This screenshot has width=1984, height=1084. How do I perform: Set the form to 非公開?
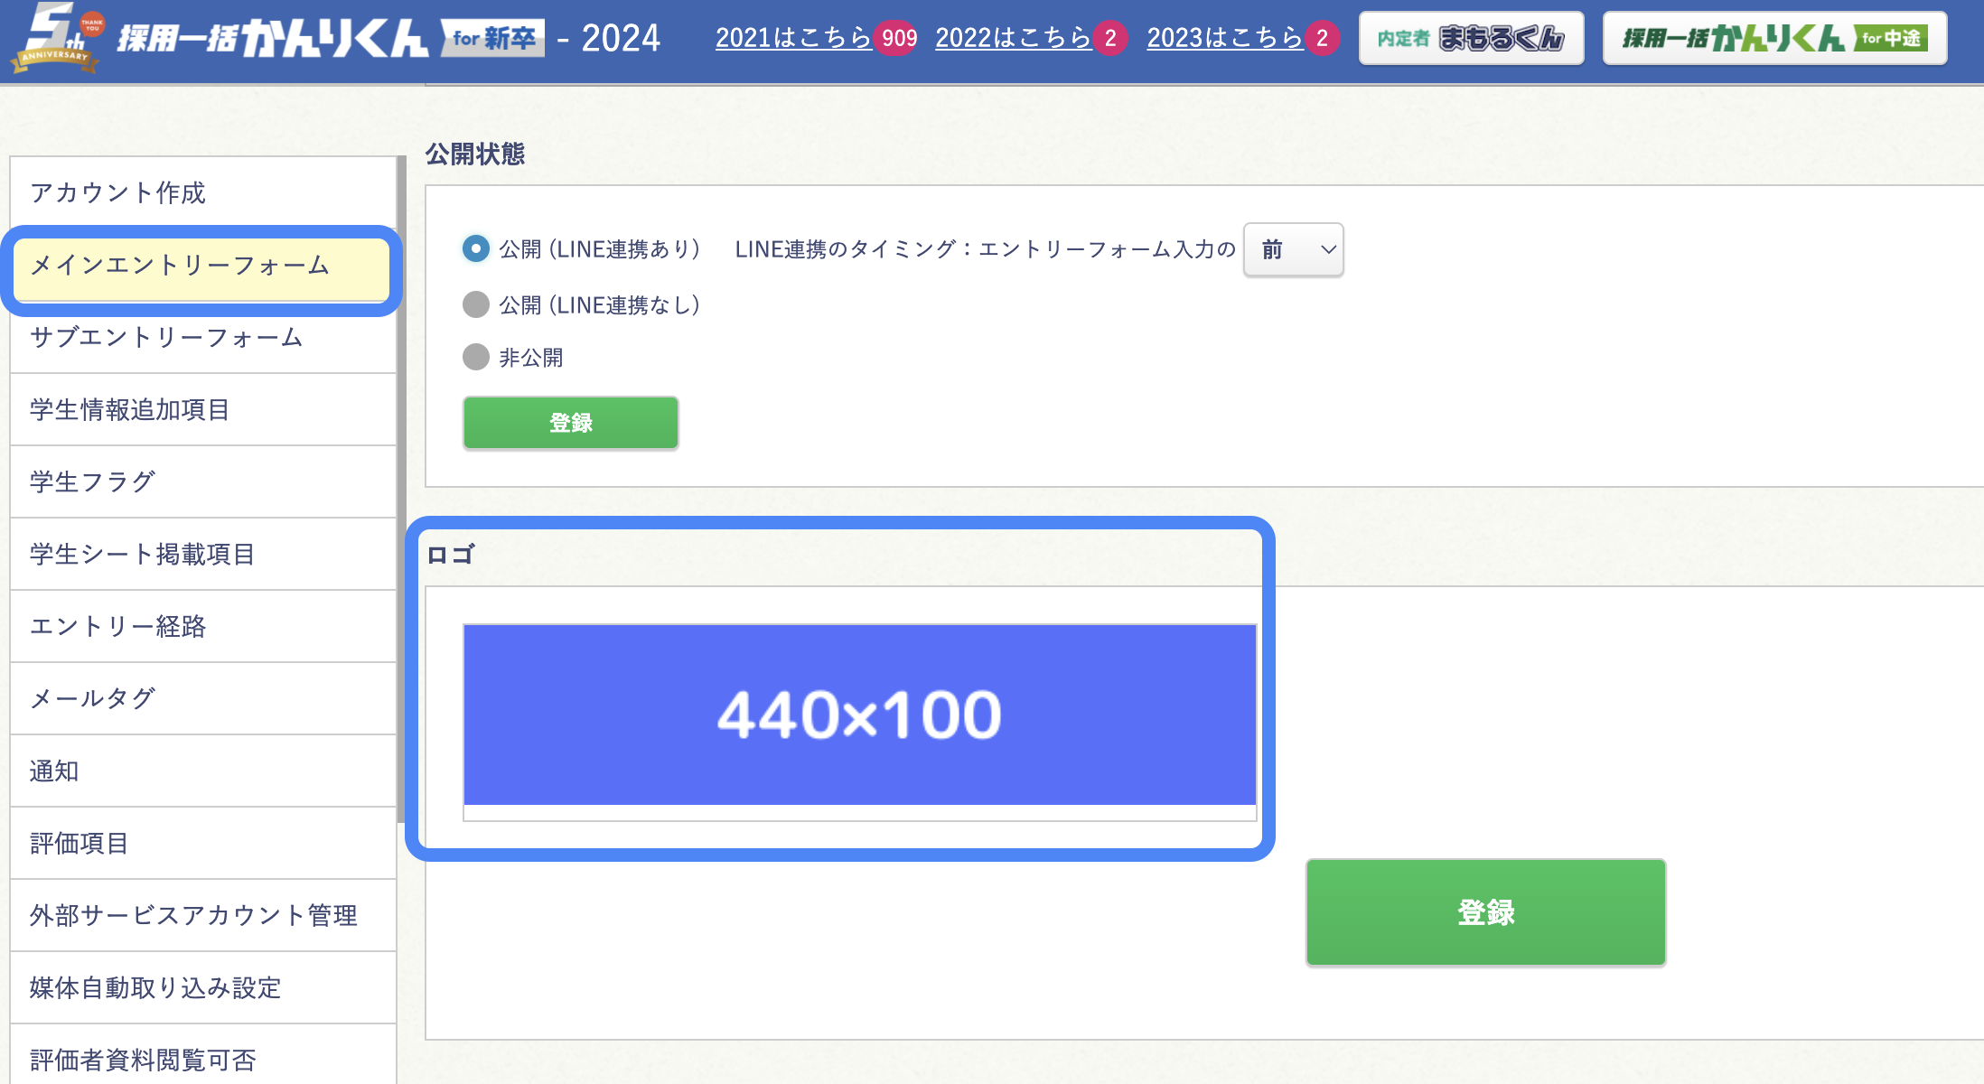point(476,358)
